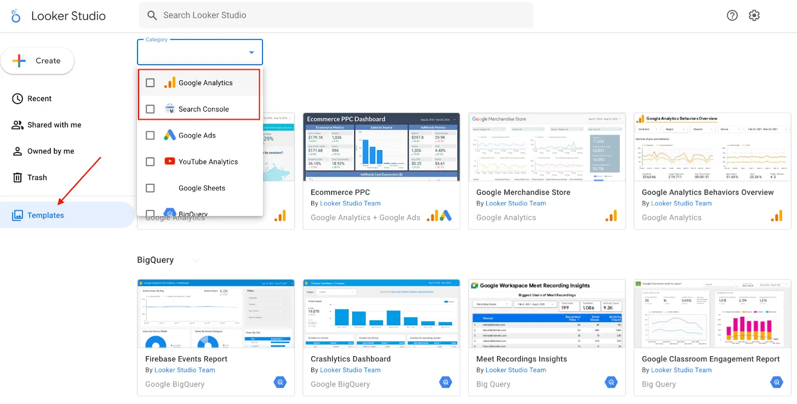Click Analytics icon on Google Merchandise Store card
This screenshot has height=404, width=797.
tap(611, 216)
